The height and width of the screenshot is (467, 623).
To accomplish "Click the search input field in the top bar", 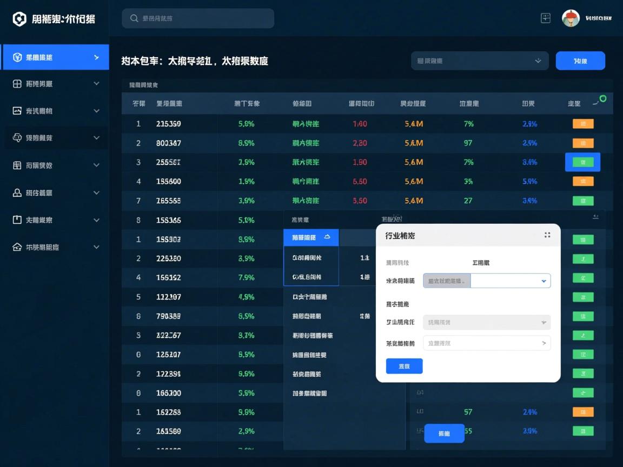I will pos(197,18).
